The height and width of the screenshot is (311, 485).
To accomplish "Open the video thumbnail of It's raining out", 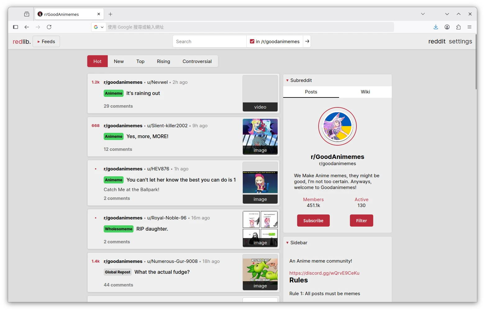I will pos(260,93).
